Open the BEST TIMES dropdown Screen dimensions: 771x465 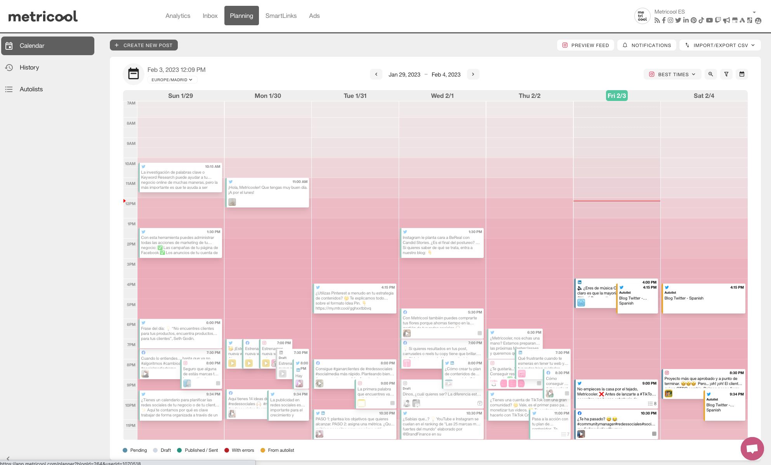672,74
